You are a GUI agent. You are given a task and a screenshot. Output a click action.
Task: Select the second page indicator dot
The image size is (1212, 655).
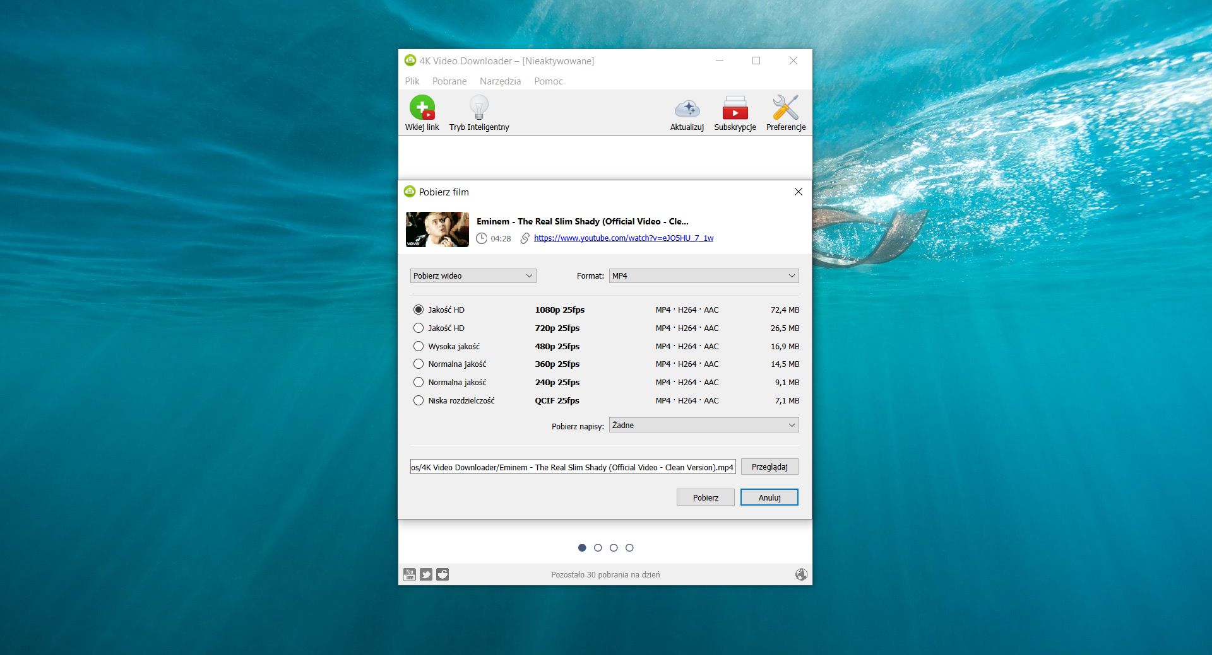pos(598,547)
